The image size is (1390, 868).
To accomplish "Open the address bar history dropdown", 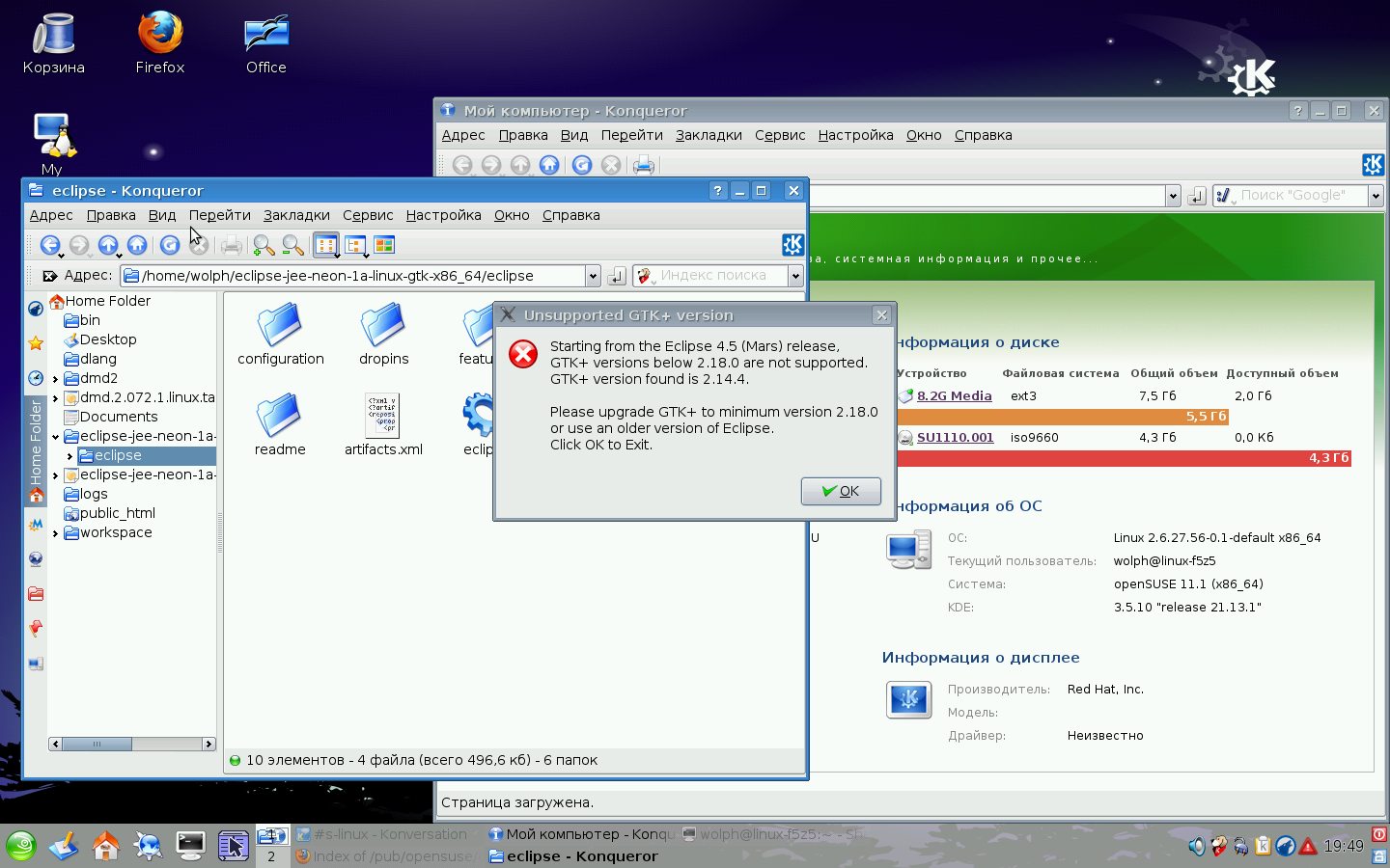I will (593, 276).
